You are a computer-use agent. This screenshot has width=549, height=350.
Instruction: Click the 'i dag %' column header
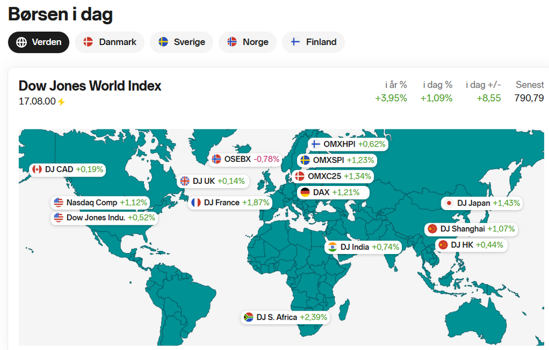coord(438,84)
